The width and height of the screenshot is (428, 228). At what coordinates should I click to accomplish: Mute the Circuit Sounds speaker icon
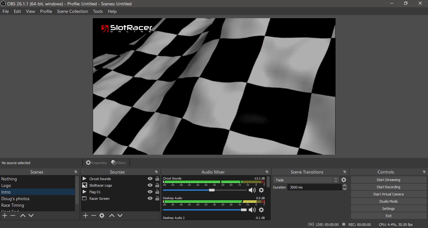[x=252, y=190]
